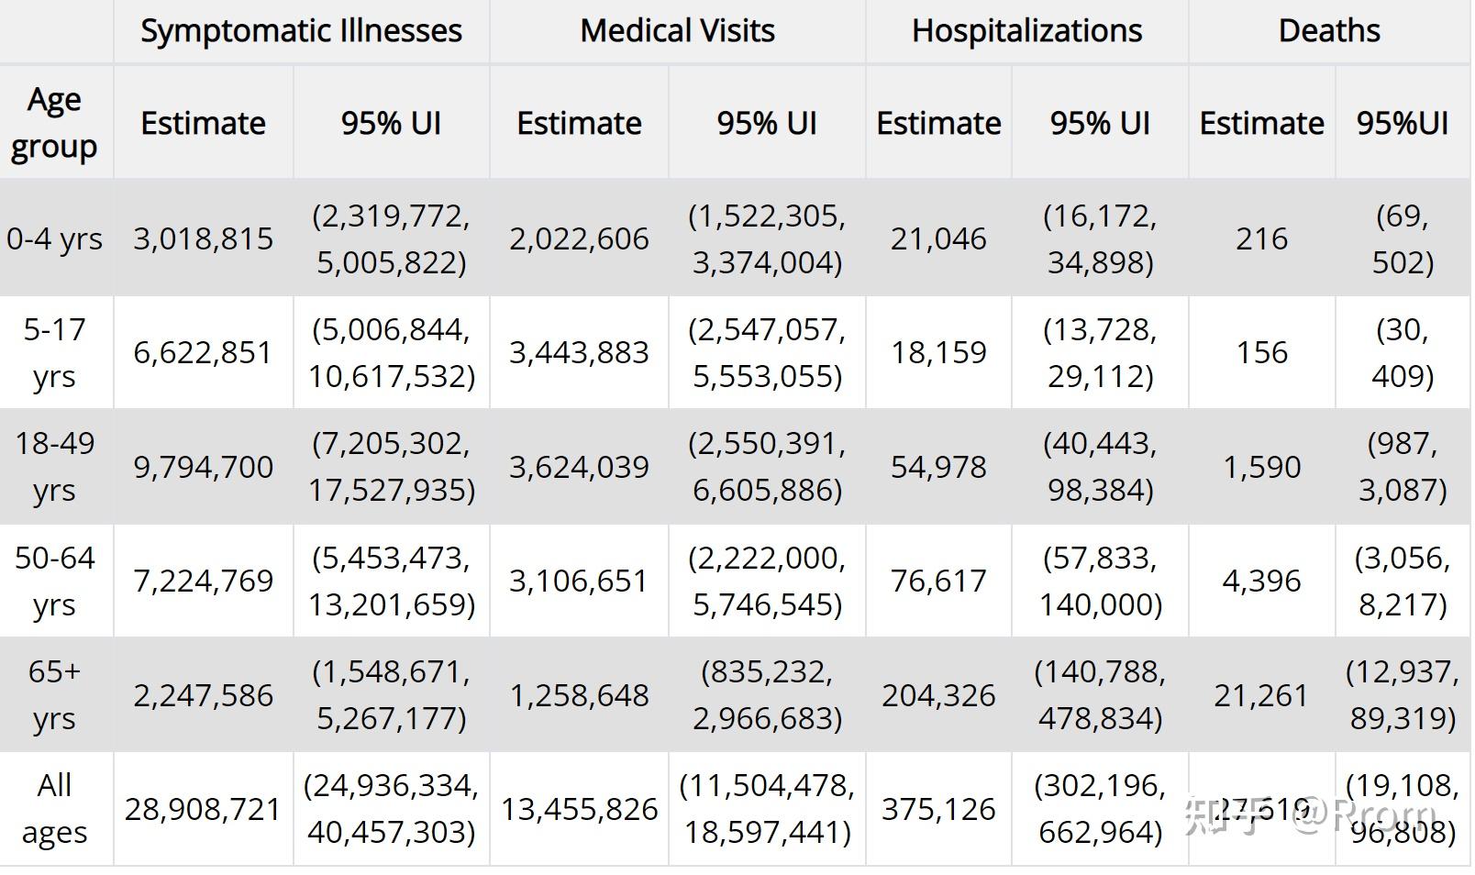Viewport: 1475px width, 875px height.
Task: Select the 21,261 deaths estimate cell
Action: pos(1261,695)
